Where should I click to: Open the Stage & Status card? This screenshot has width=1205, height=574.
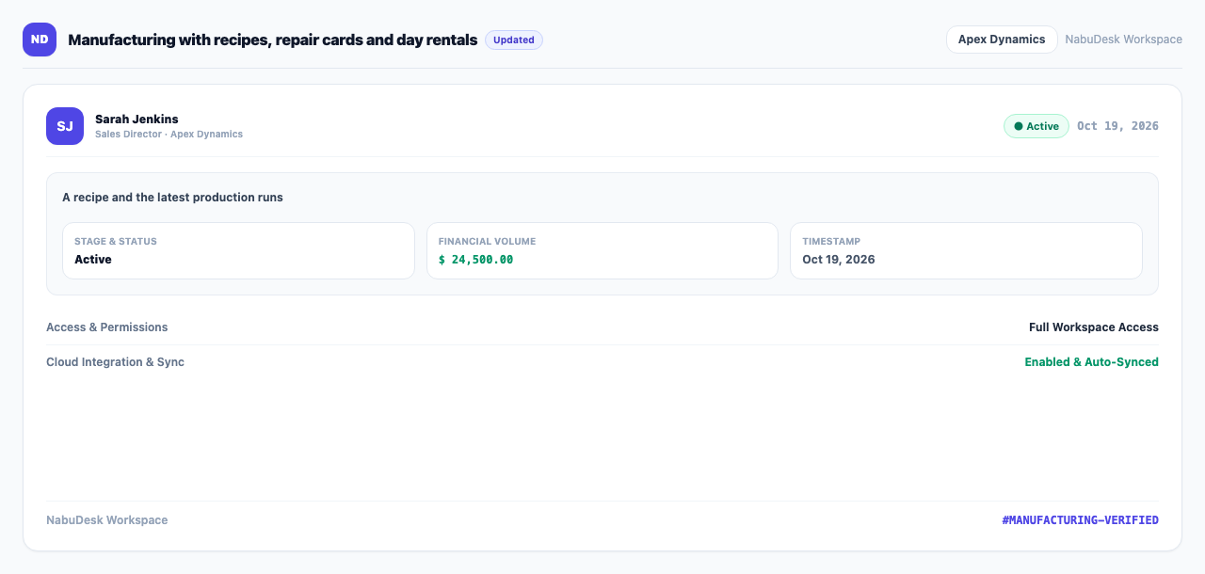click(x=238, y=250)
